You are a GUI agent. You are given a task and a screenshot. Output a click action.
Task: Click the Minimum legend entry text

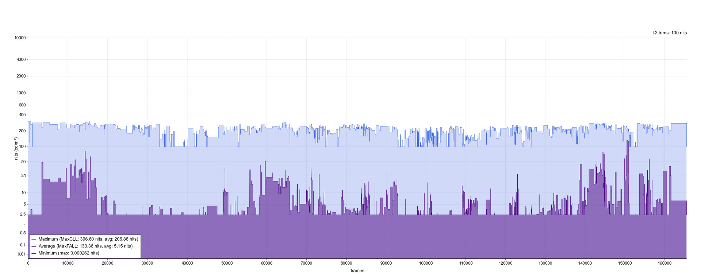[x=69, y=253]
